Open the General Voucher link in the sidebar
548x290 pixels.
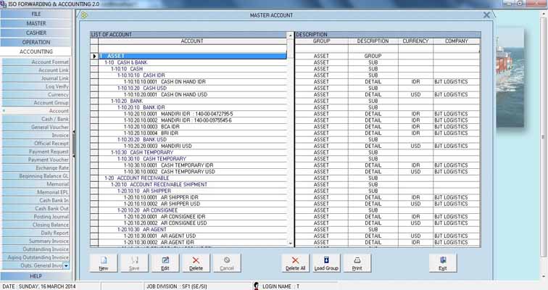coord(50,127)
